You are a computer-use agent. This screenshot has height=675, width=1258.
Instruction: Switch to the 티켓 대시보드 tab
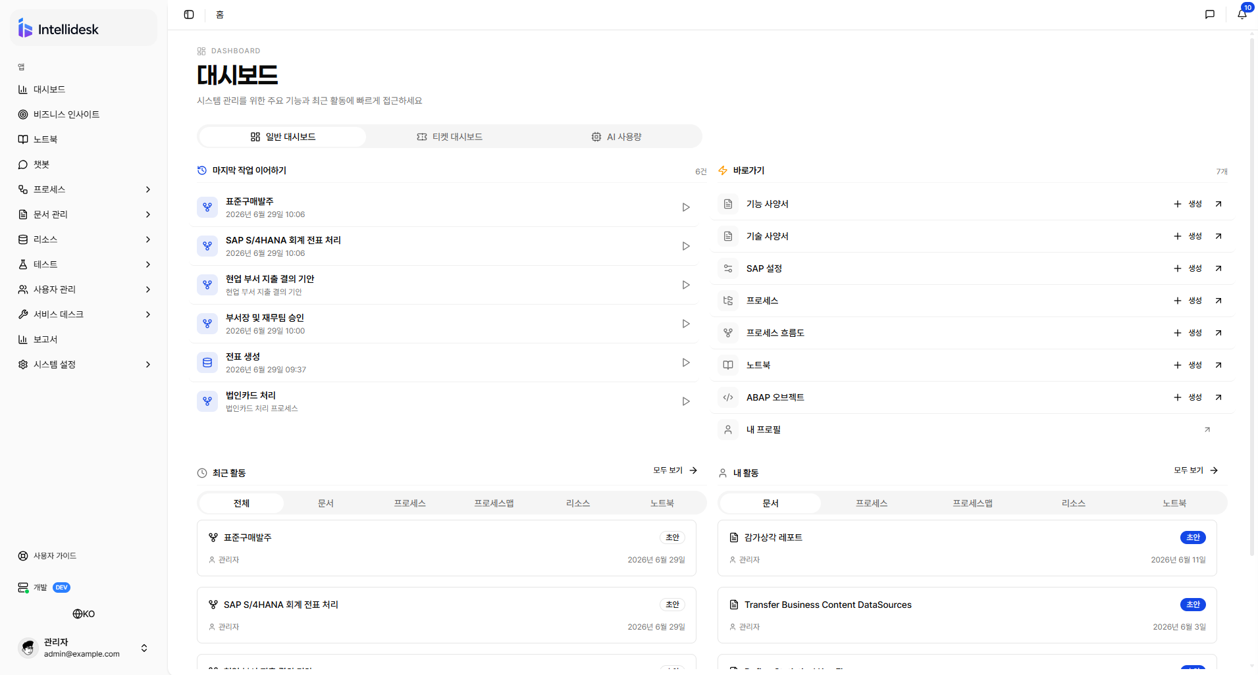450,137
